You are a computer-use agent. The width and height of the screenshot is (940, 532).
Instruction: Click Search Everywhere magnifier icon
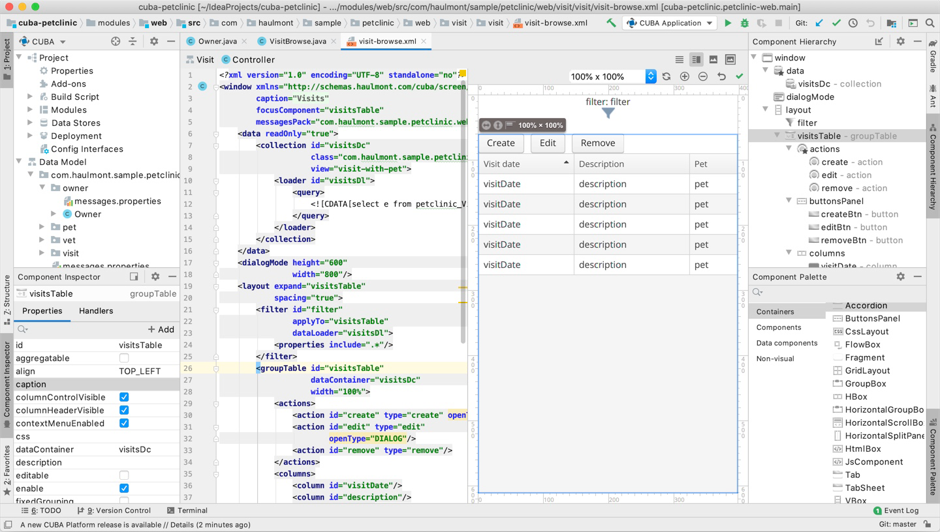(x=930, y=23)
